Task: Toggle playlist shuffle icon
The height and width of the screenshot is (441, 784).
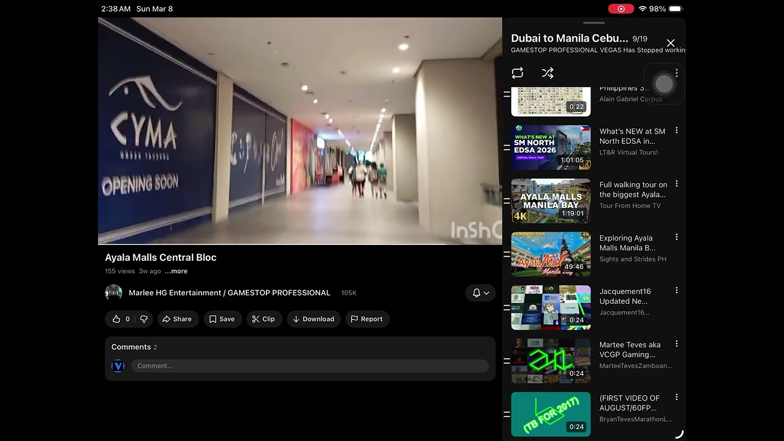Action: pos(548,73)
